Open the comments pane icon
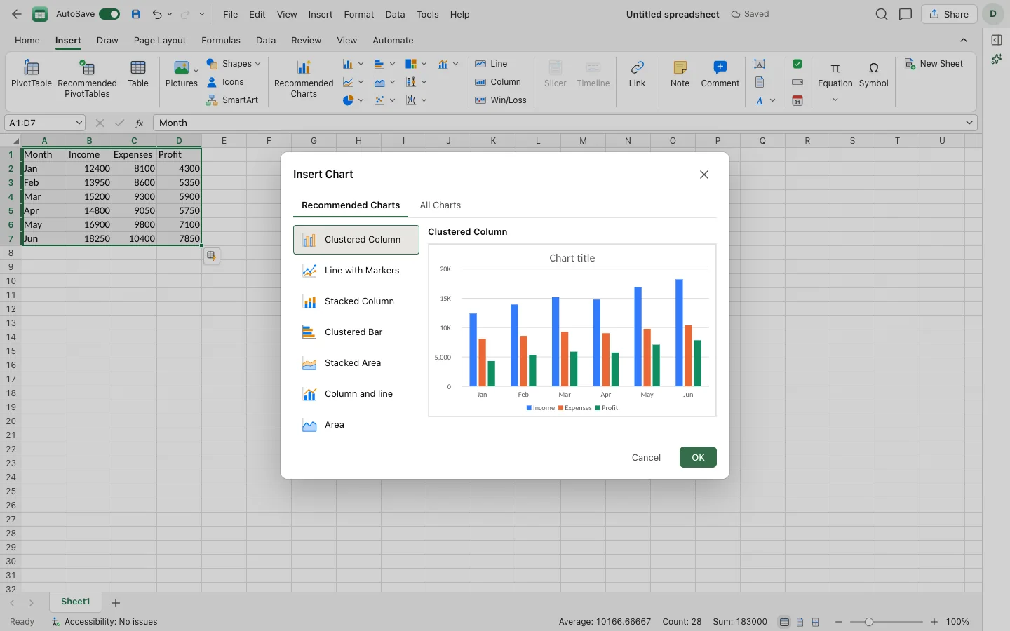 click(x=905, y=14)
